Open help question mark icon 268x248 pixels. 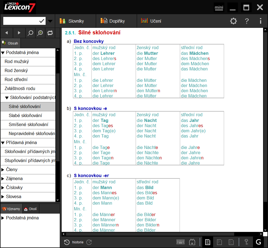coord(247,21)
